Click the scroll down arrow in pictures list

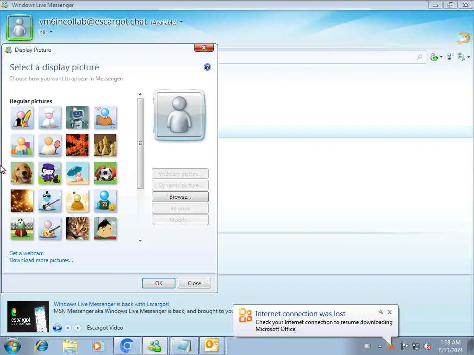[x=140, y=240]
